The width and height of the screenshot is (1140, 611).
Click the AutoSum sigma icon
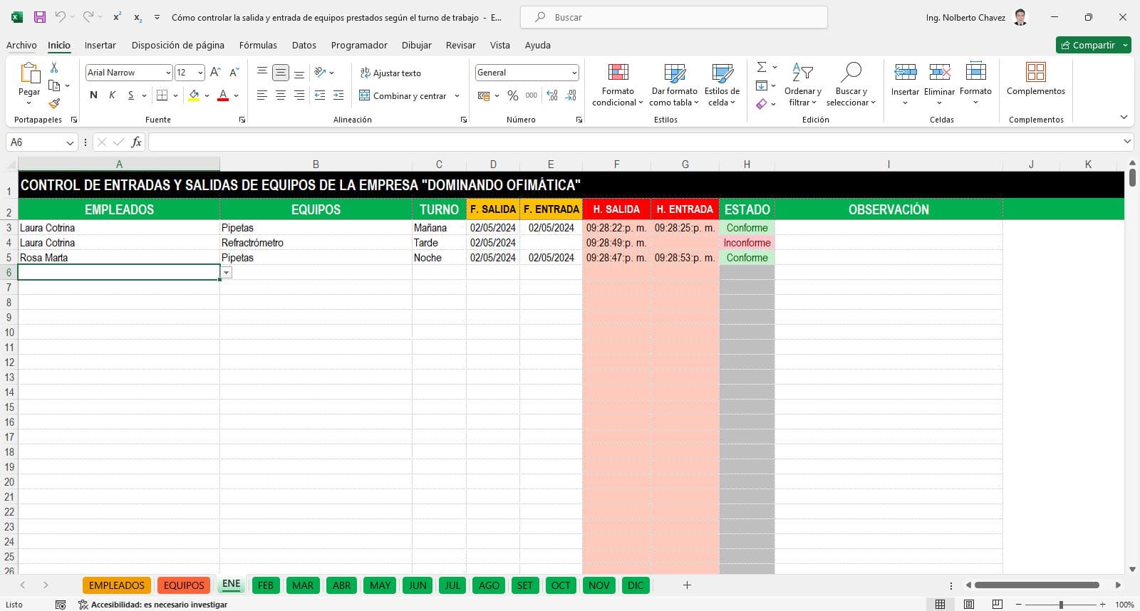(x=762, y=67)
